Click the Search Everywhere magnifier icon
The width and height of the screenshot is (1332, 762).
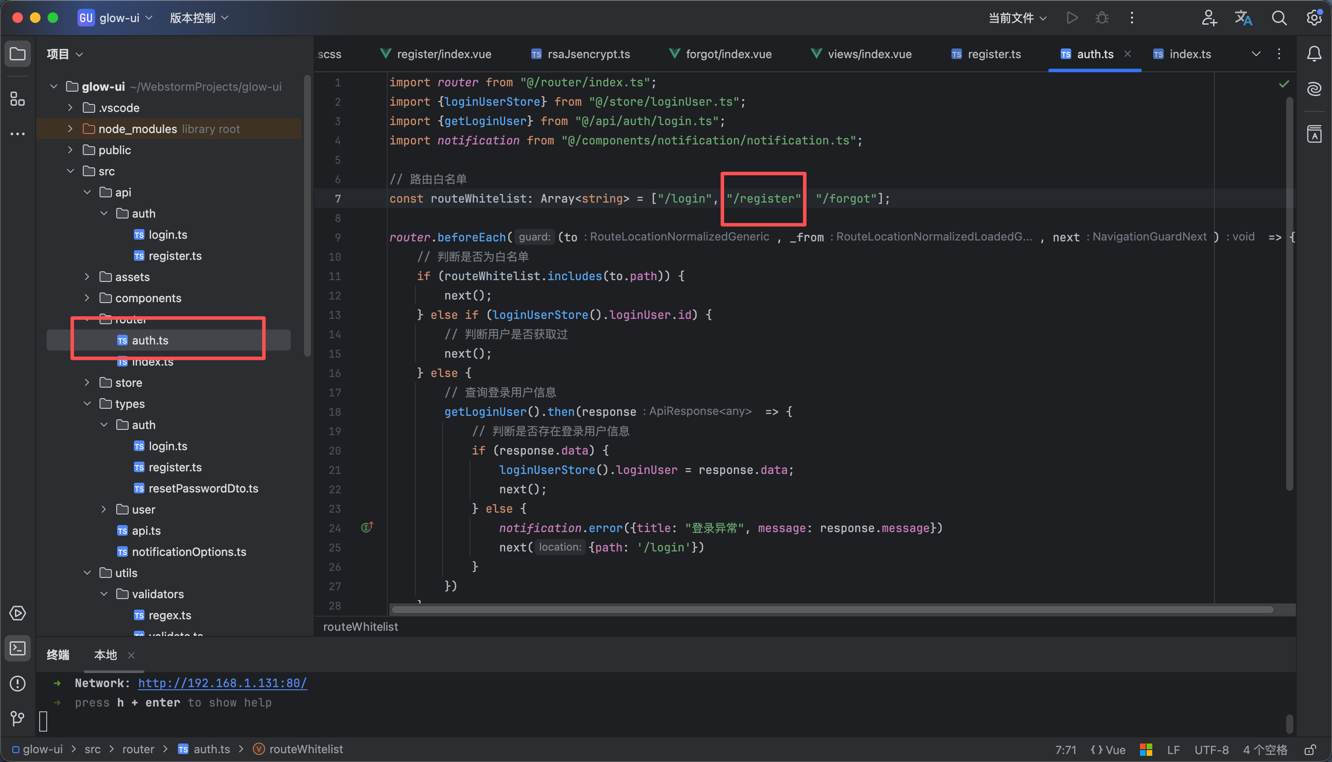click(1279, 18)
